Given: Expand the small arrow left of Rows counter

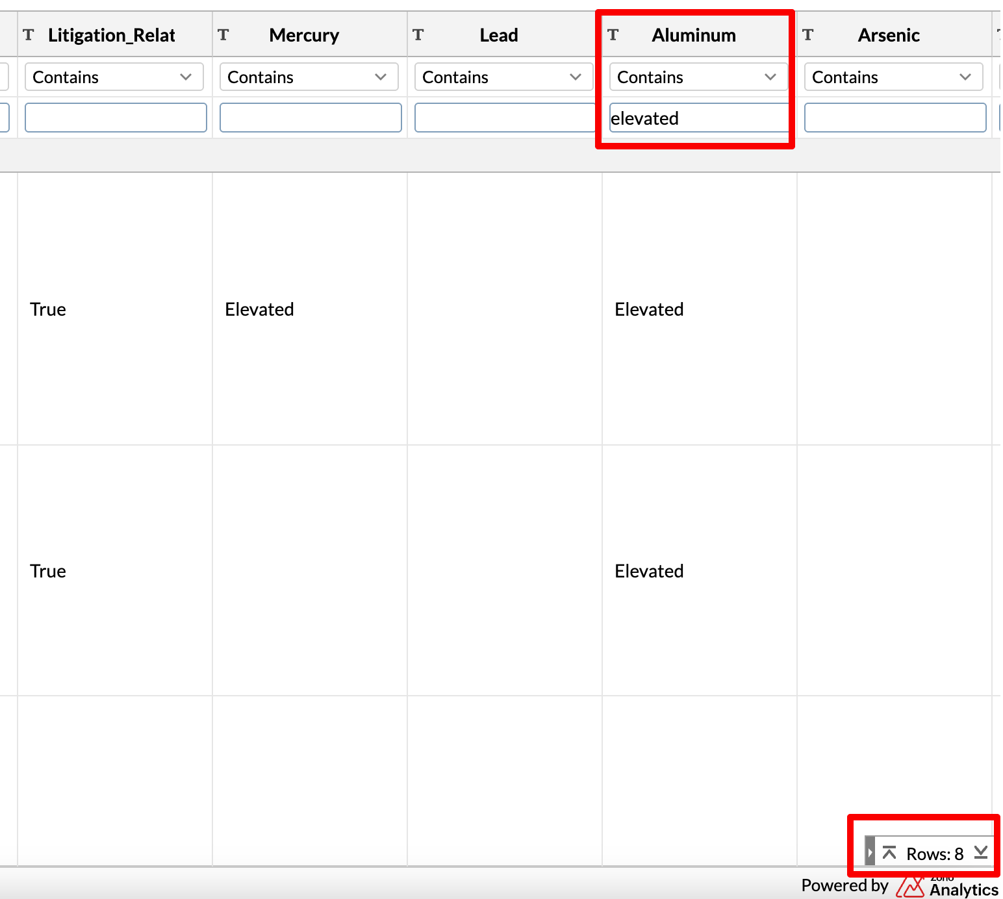Looking at the screenshot, I should point(870,852).
